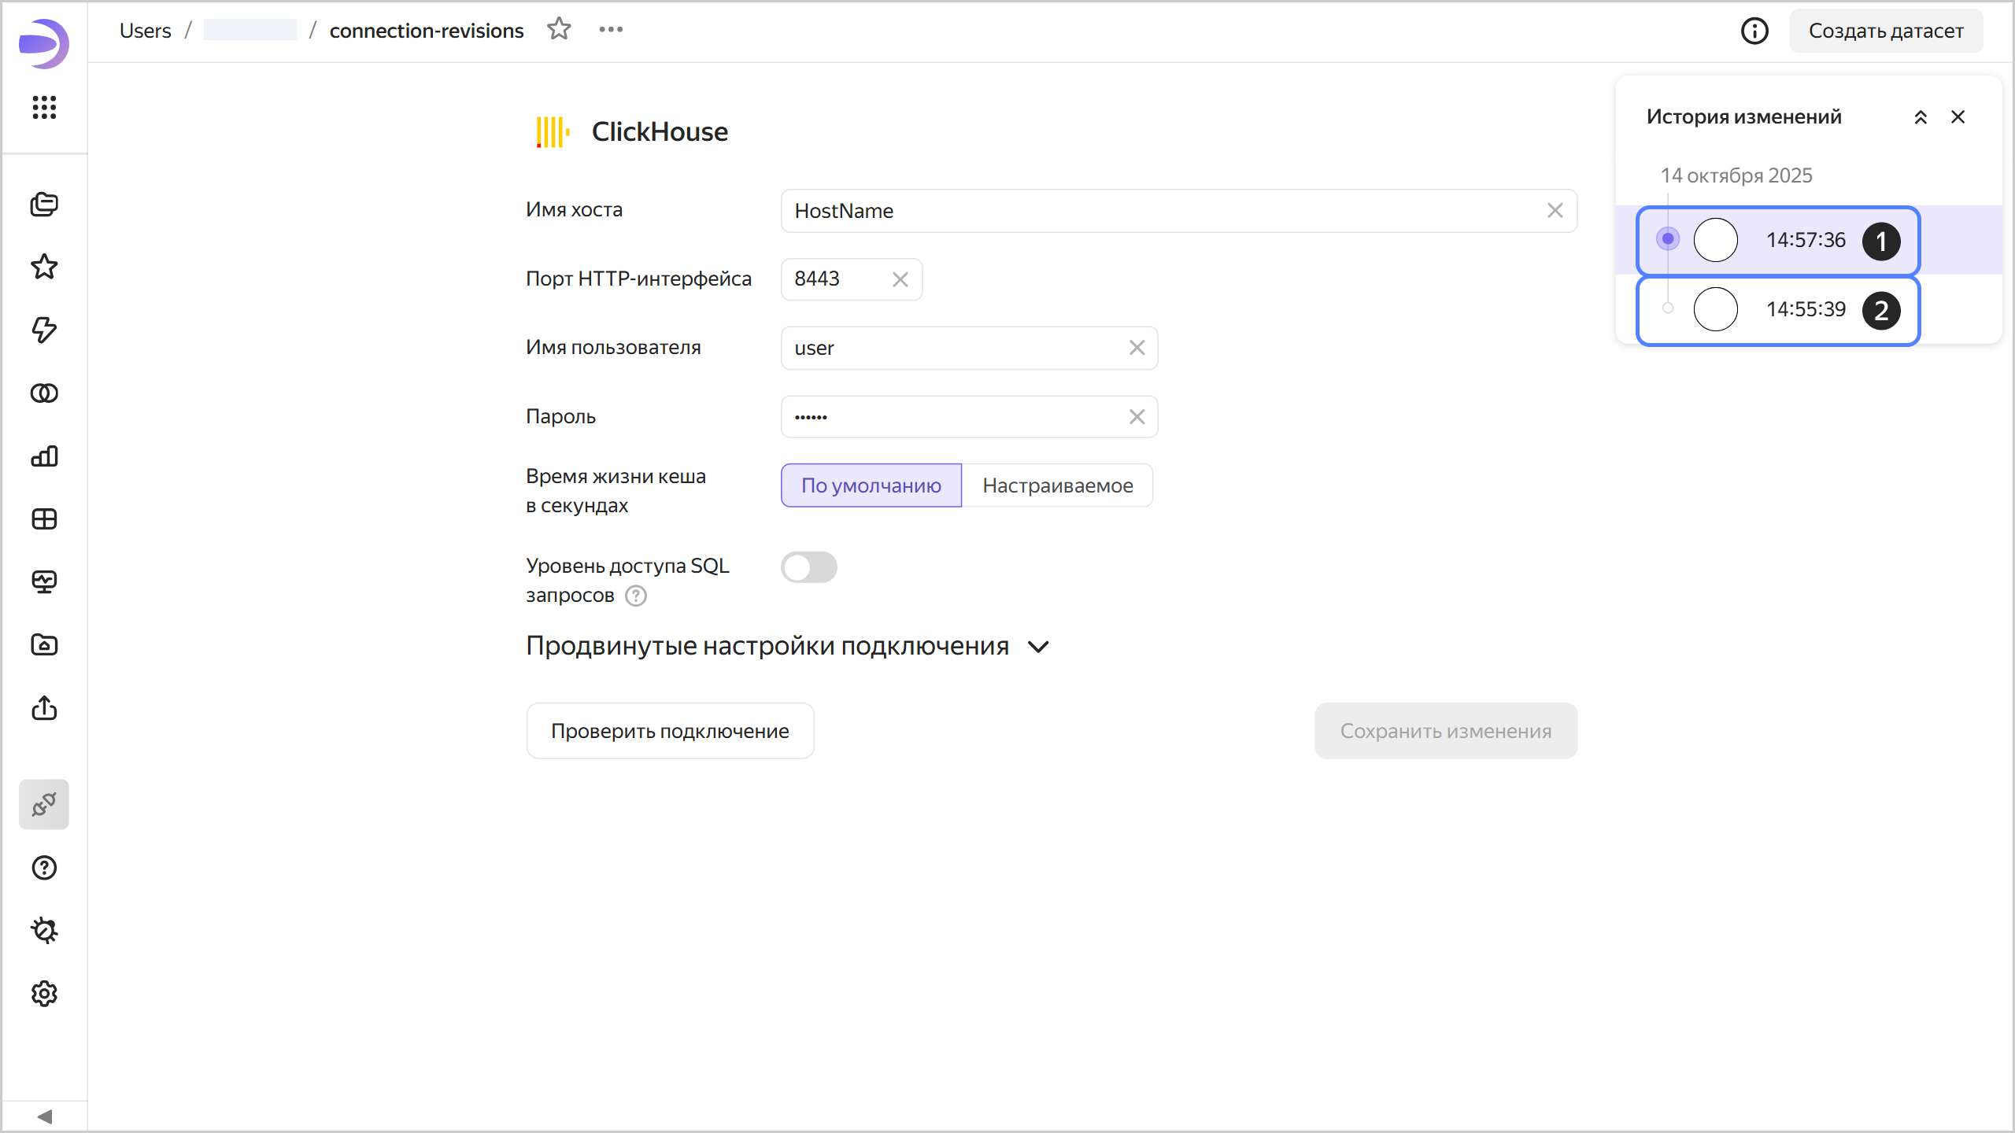
Task: Select the По умолчанию cache option
Action: click(871, 485)
